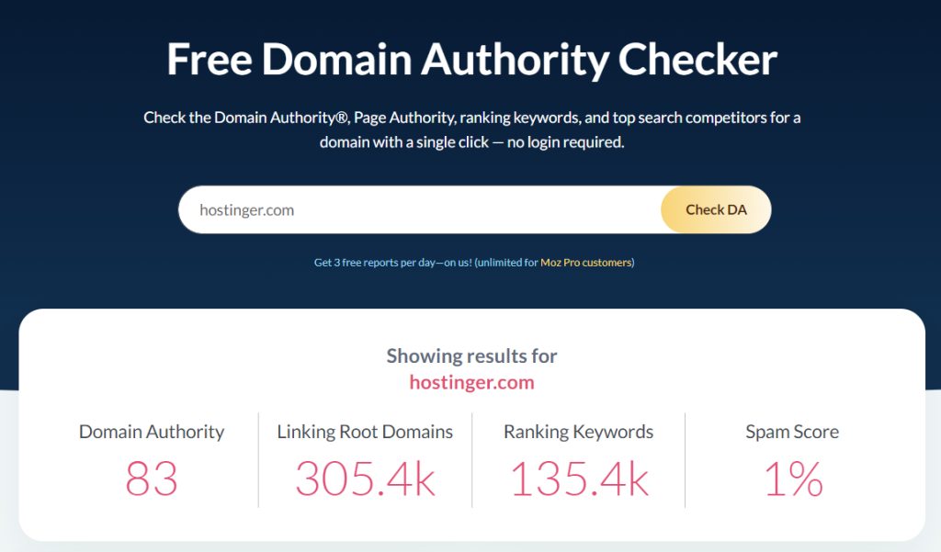Click the Free Domain Authority Checker heading
Viewport: 941px width, 552px height.
(x=470, y=59)
